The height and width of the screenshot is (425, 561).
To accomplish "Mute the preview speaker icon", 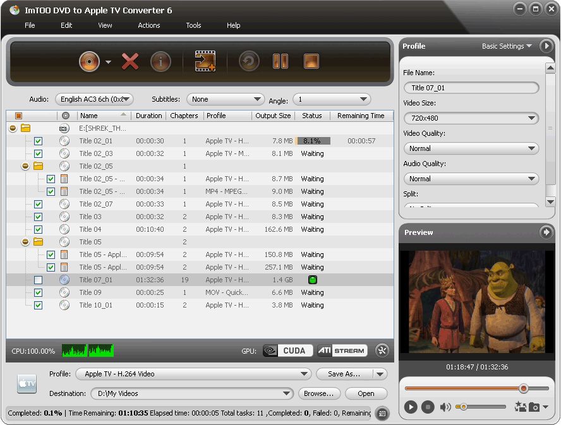I will pyautogui.click(x=445, y=407).
